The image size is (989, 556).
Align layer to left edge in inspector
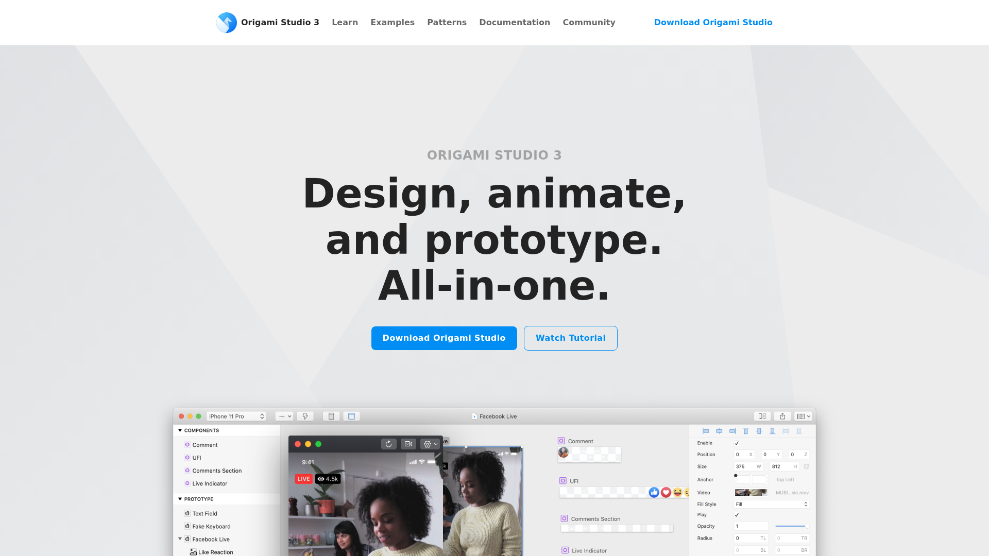click(707, 431)
